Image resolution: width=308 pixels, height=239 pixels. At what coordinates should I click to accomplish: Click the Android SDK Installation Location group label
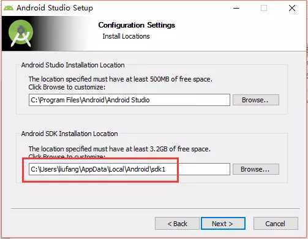click(x=69, y=134)
